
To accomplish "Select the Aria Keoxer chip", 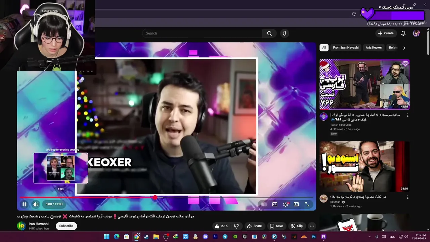I will [x=374, y=48].
